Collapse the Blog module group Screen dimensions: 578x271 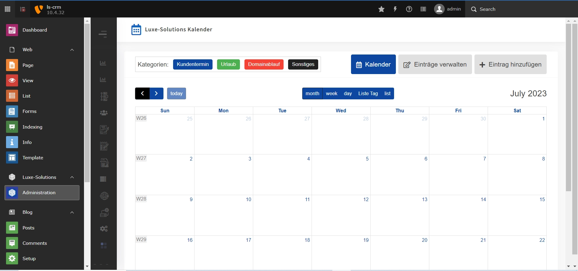[x=72, y=212]
